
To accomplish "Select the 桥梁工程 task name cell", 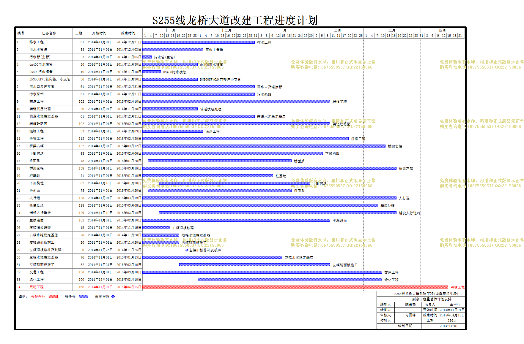I will pyautogui.click(x=49, y=139).
